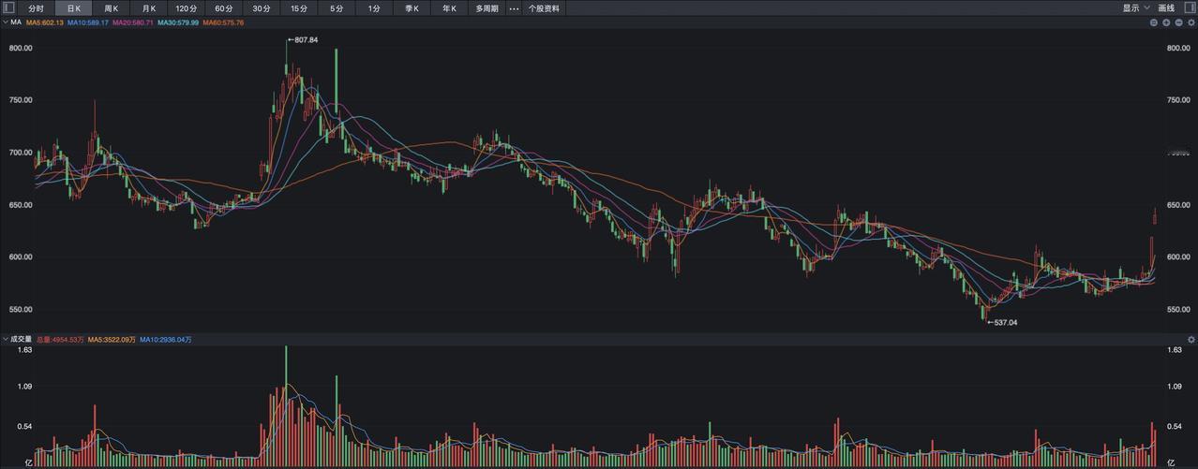Image resolution: width=1198 pixels, height=469 pixels.
Task: Select the 日K daily chart tab
Action: coord(73,7)
